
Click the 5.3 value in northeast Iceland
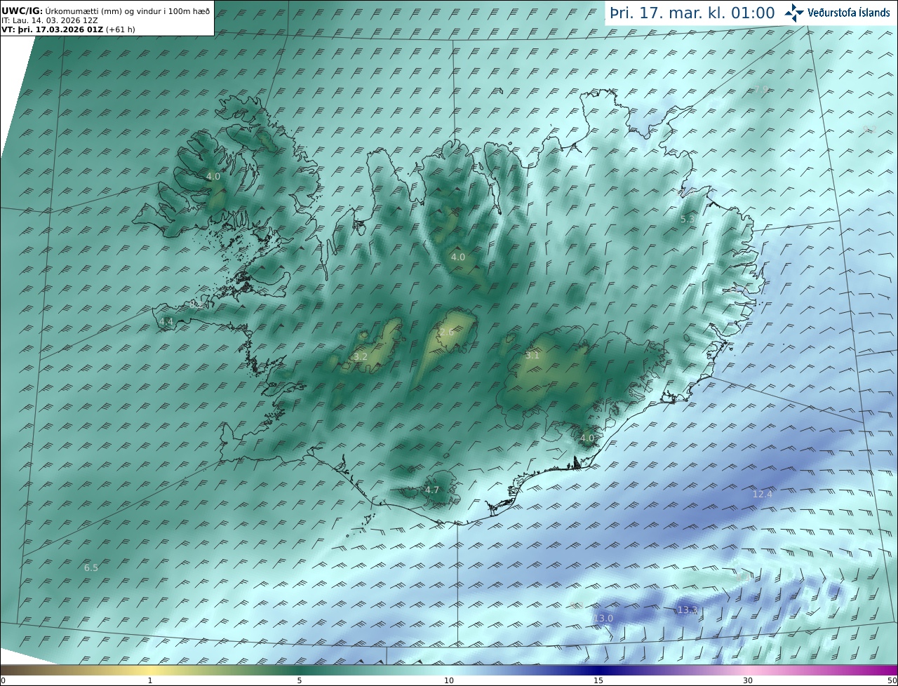pos(688,219)
